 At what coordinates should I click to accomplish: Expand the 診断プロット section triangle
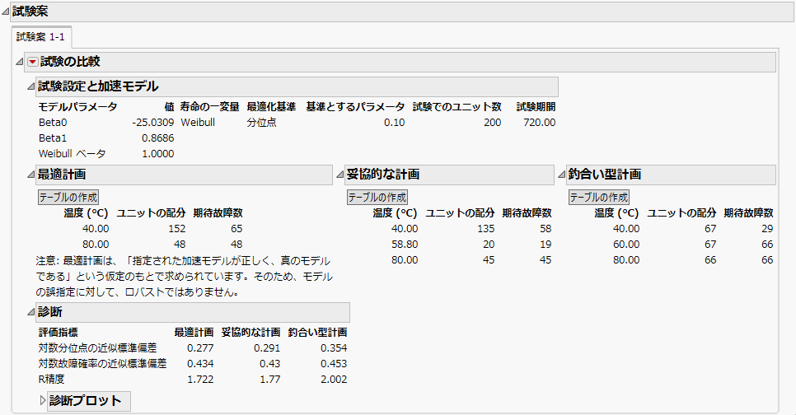43,401
